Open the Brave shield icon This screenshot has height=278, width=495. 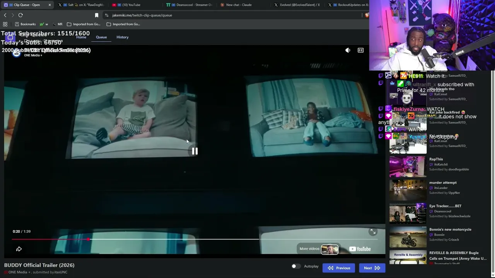(x=367, y=15)
